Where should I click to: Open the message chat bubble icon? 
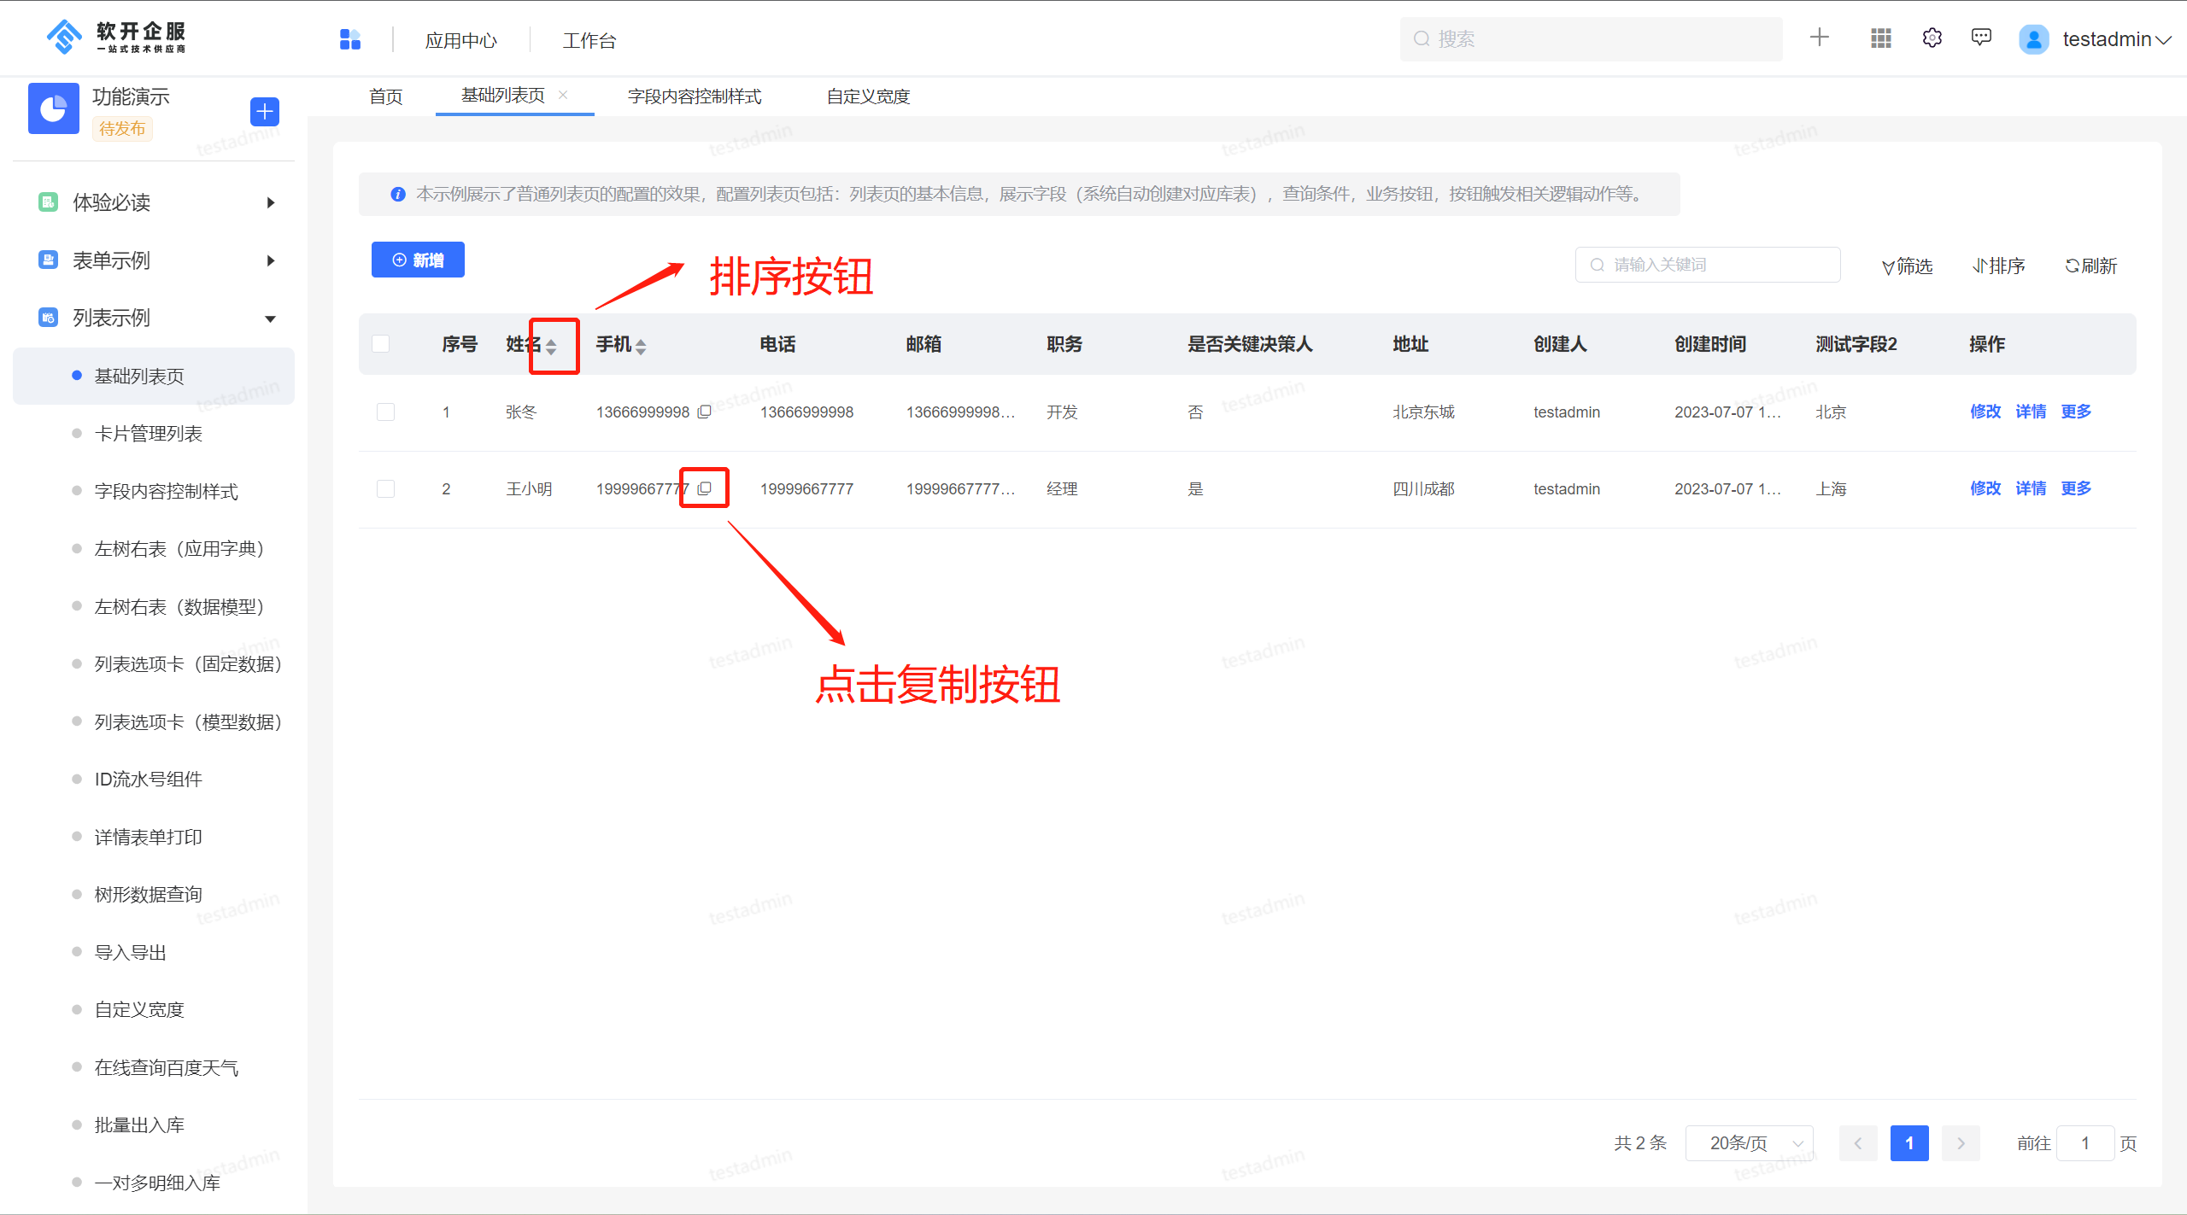coord(1981,38)
